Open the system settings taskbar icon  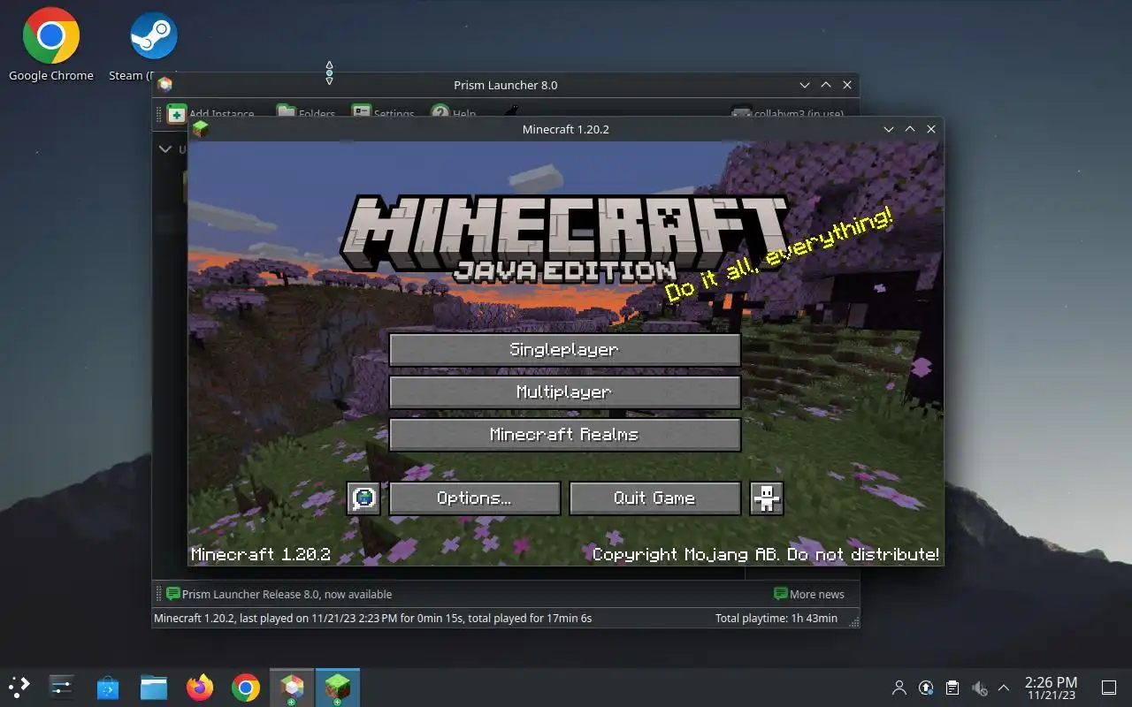61,688
